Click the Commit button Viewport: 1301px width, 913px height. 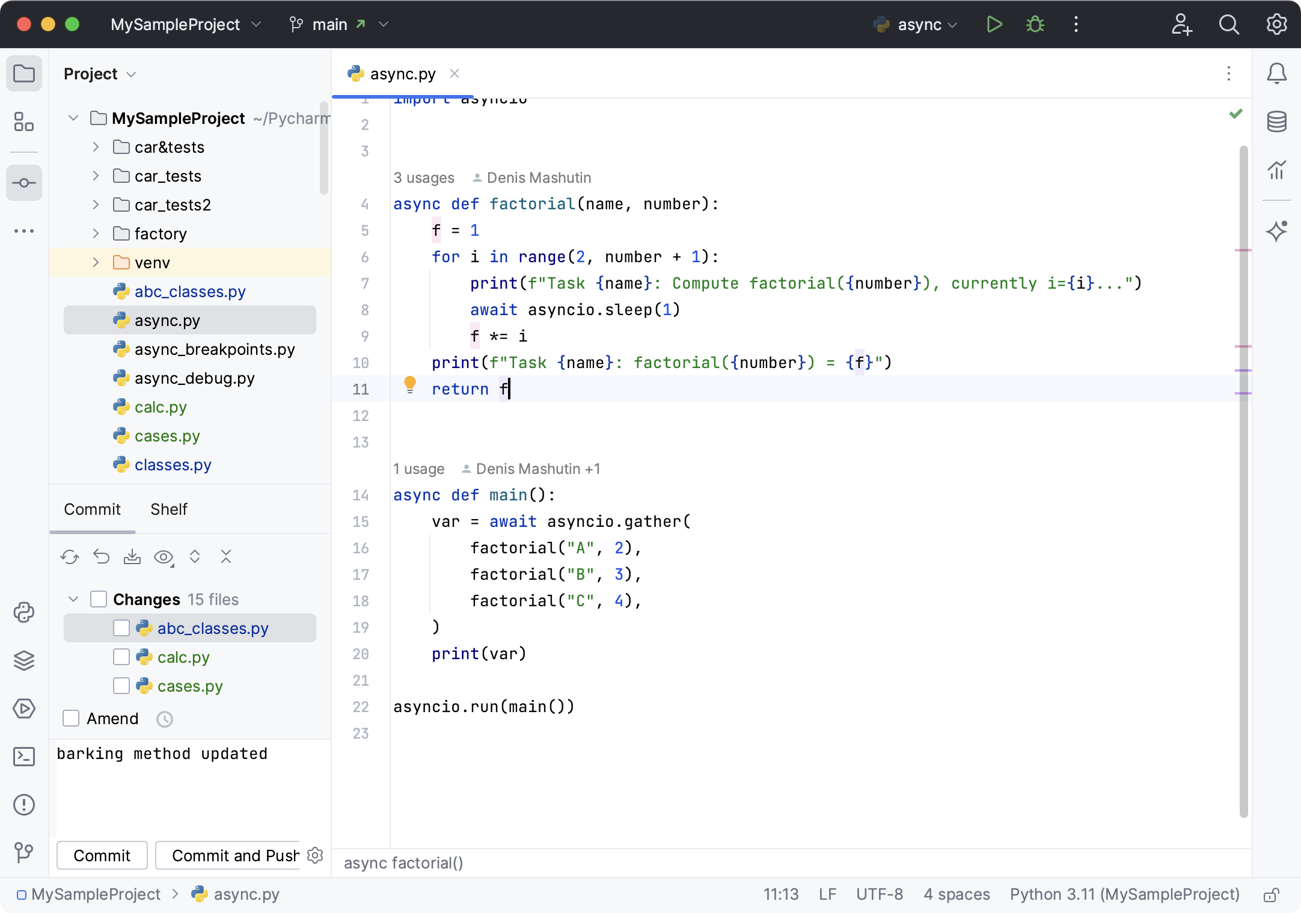102,855
